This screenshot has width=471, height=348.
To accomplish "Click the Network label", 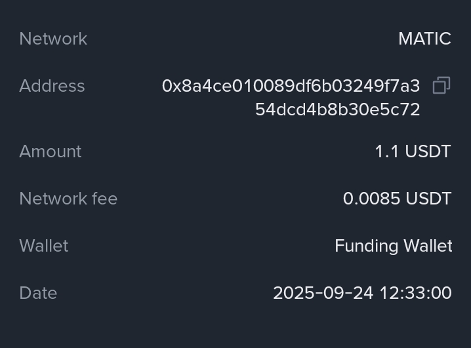I will click(53, 39).
